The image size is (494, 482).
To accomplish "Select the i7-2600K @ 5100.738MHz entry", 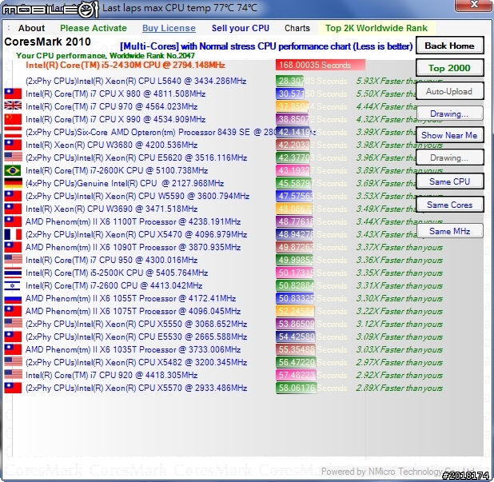I will [117, 170].
